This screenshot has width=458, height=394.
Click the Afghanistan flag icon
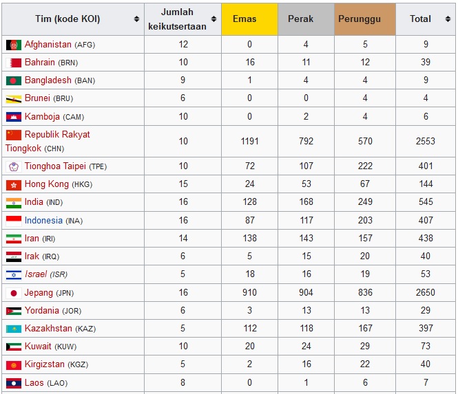pos(14,45)
